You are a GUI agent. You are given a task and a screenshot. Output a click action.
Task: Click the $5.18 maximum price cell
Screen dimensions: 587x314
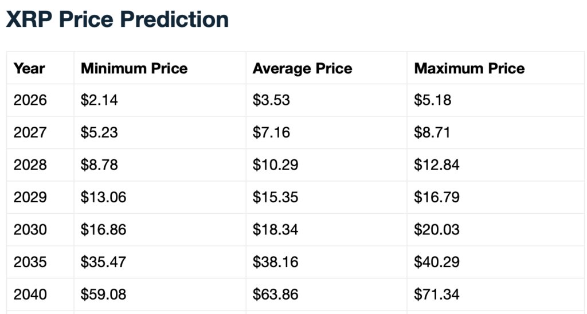[433, 100]
